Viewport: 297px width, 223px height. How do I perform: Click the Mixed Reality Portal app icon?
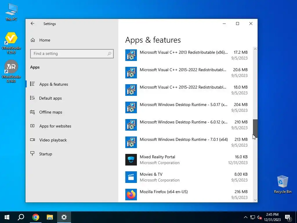tap(131, 160)
